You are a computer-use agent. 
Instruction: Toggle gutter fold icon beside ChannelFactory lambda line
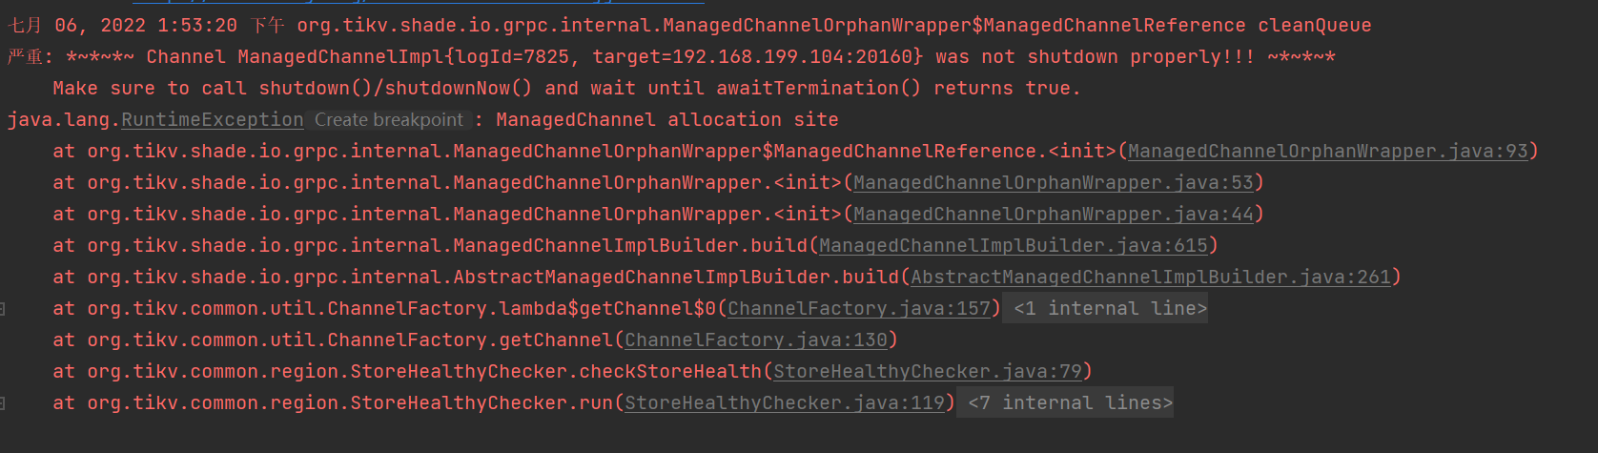click(3, 309)
